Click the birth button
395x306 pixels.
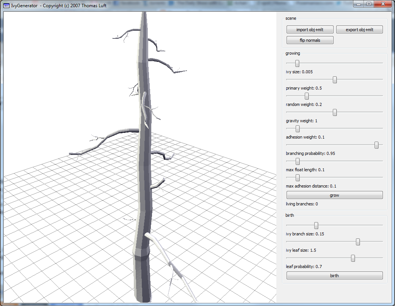coord(335,276)
